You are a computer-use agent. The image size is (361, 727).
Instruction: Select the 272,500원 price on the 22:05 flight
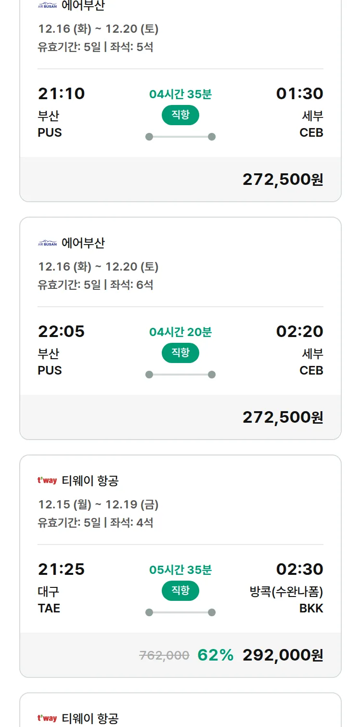coord(283,417)
